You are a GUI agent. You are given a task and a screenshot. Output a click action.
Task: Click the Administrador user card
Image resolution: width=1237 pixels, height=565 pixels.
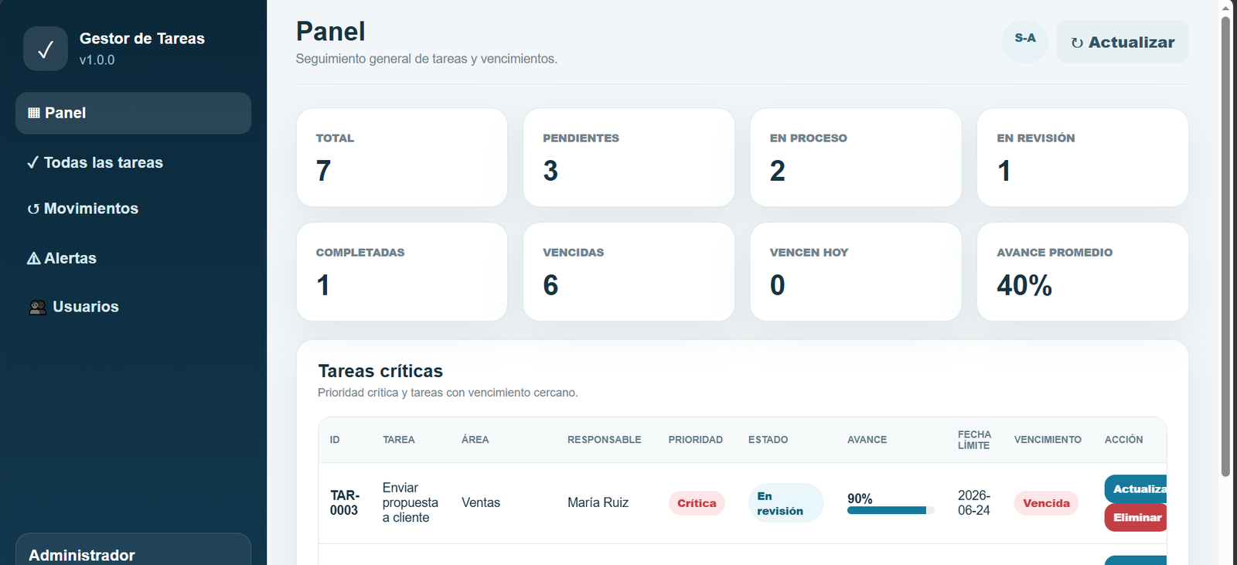pos(133,550)
